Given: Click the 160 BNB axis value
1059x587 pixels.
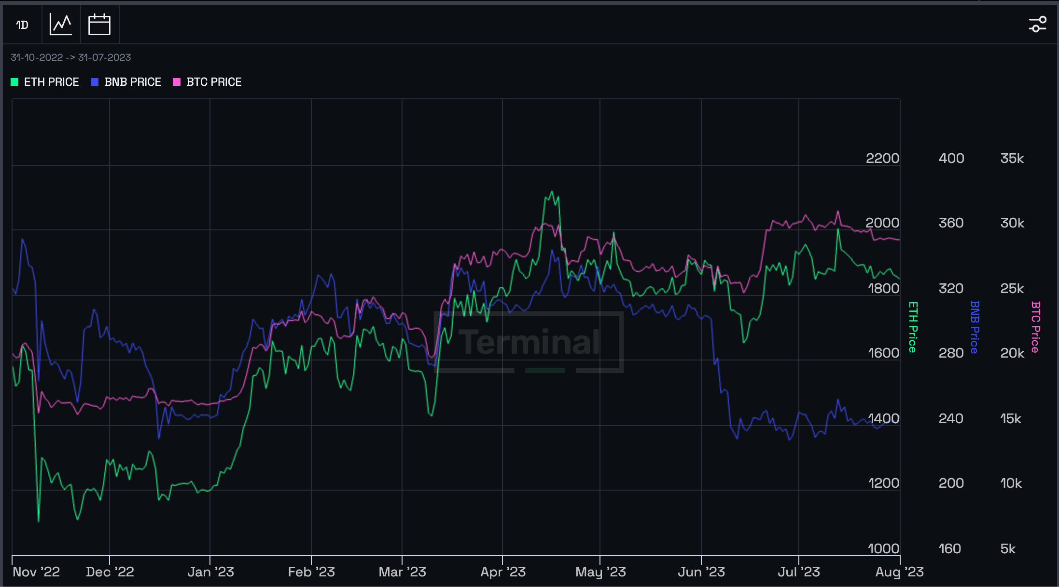Looking at the screenshot, I should coord(950,548).
